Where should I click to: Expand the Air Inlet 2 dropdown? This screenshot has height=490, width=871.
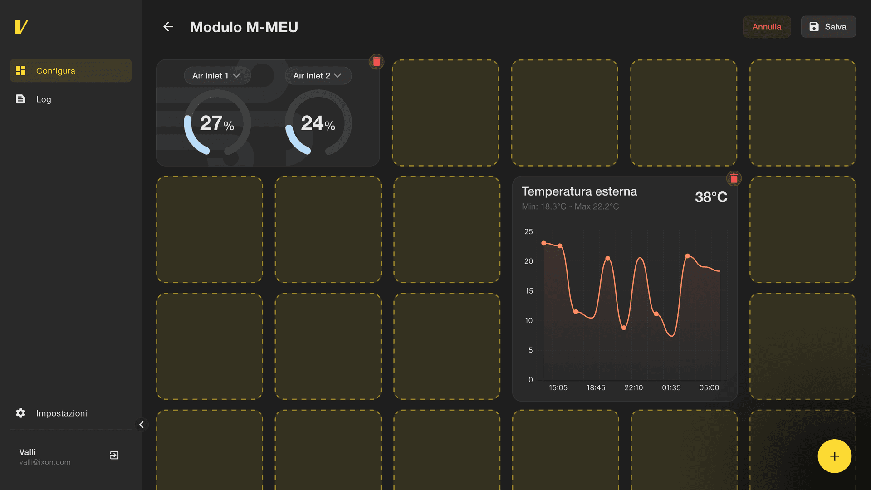tap(318, 76)
